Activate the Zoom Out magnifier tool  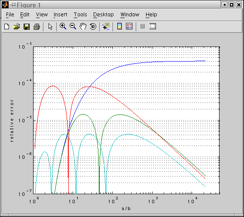click(73, 26)
